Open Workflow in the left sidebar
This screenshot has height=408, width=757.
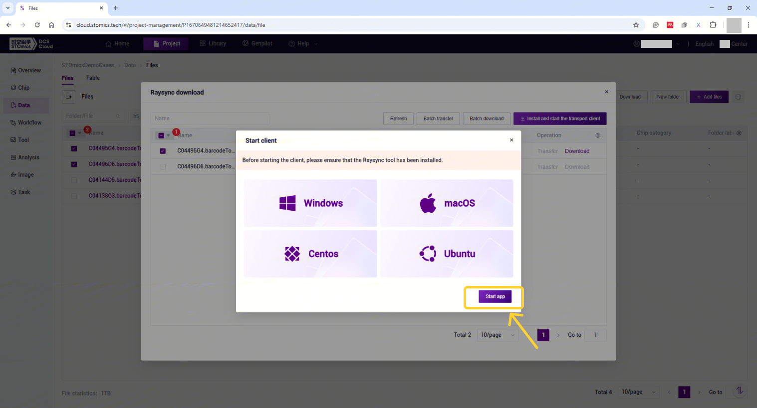coord(26,123)
